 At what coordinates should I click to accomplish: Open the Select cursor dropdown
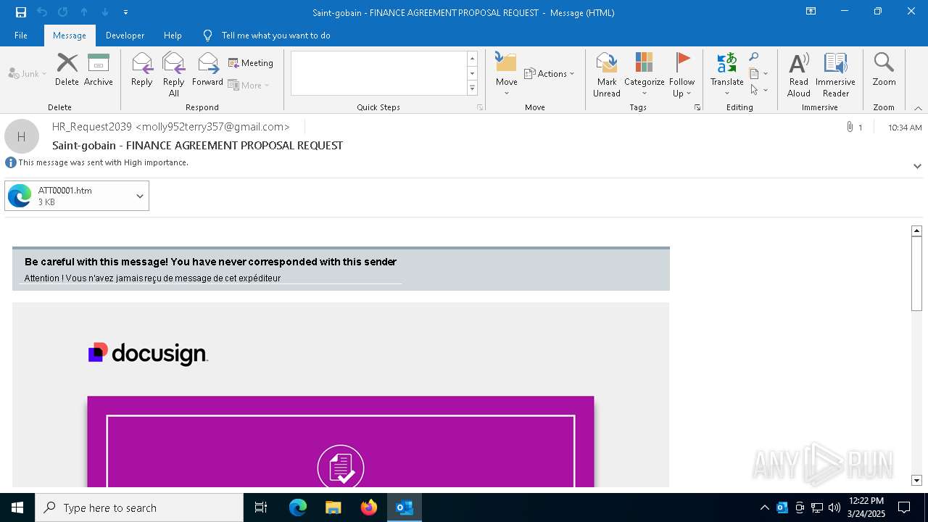tap(758, 90)
